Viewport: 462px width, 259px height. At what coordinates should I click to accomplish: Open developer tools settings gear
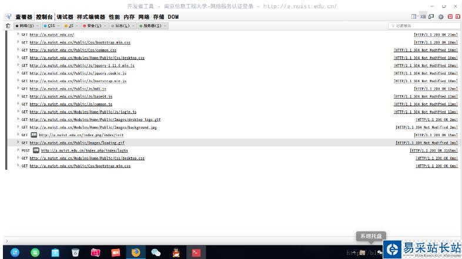coord(441,17)
